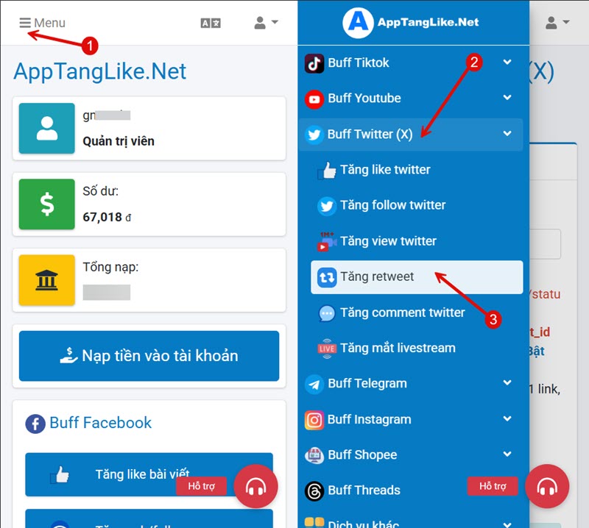Click the Facebook logo beside Buff Facebook

(x=35, y=424)
